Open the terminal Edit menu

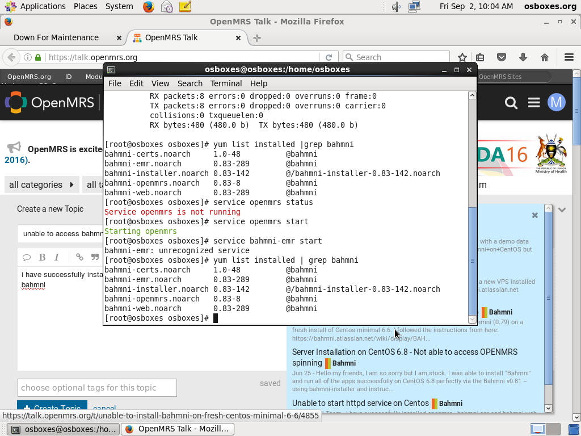point(136,83)
